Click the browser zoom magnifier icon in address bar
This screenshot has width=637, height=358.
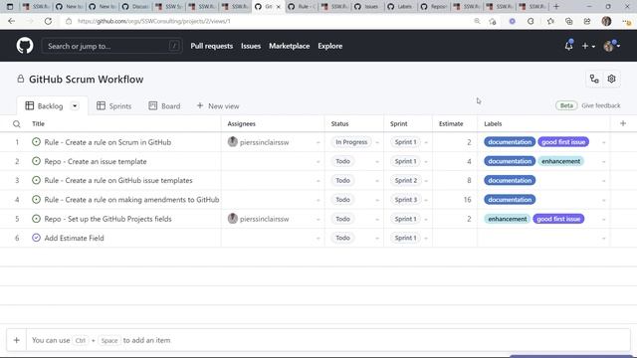point(477,21)
